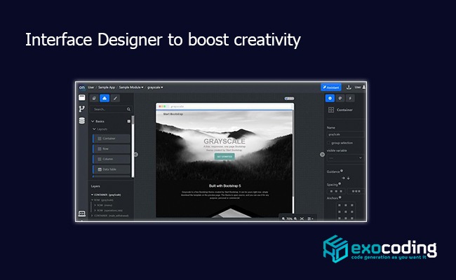This screenshot has width=456, height=280.
Task: Click the GET STARTED button in preview
Action: 224,156
